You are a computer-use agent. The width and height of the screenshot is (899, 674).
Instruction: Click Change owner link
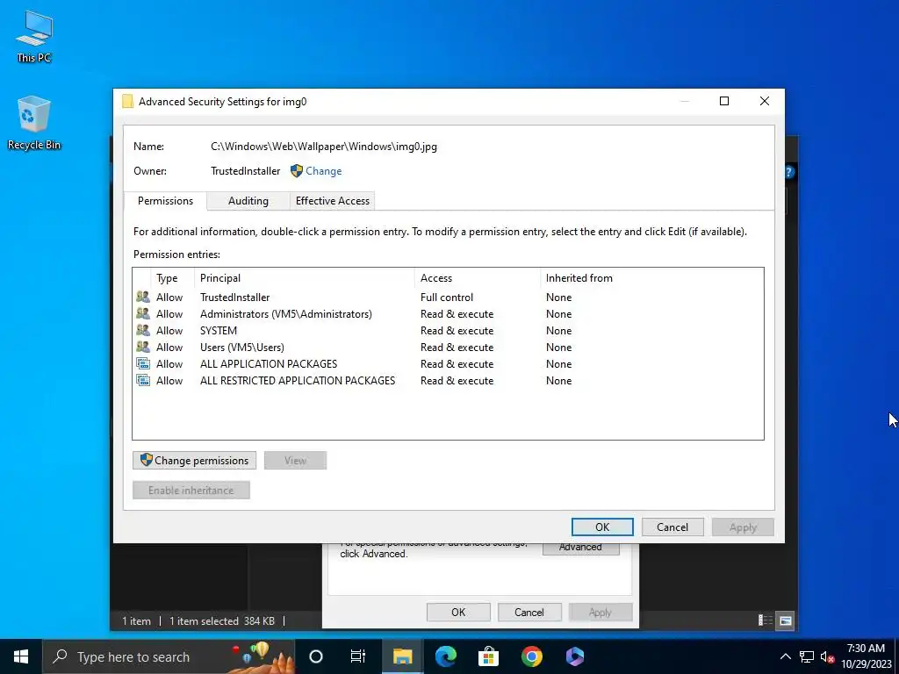pyautogui.click(x=323, y=171)
